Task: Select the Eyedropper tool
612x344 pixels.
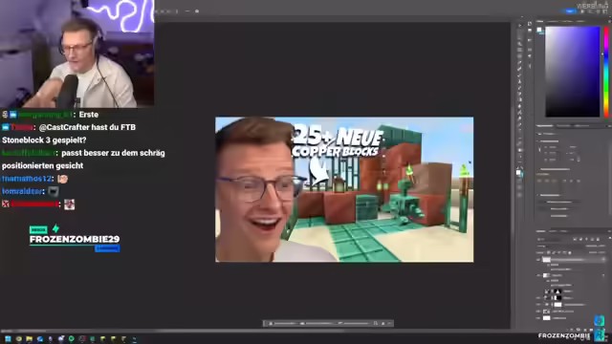Action: (519, 62)
